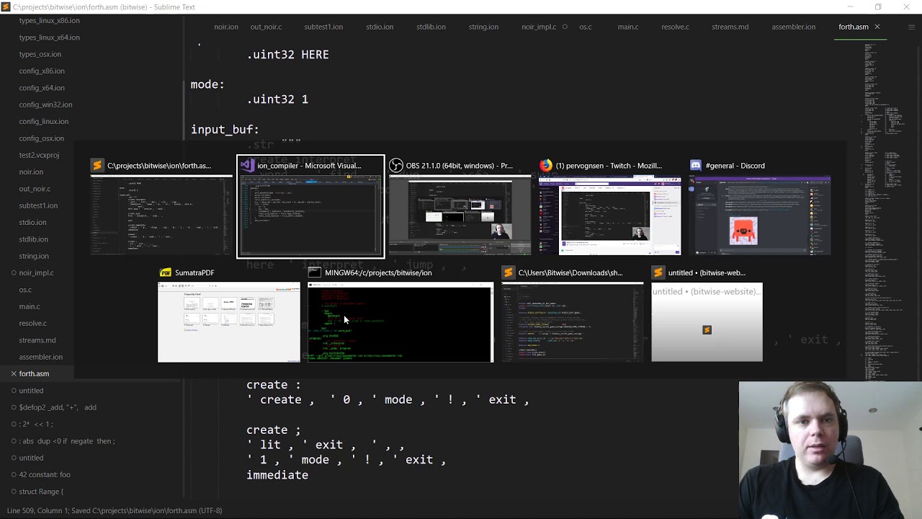The height and width of the screenshot is (519, 922).
Task: Open the streams.md tab
Action: pos(730,27)
